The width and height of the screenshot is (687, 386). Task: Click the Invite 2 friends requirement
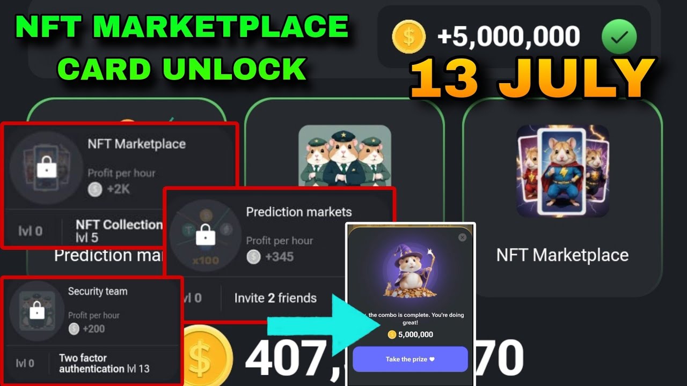(x=275, y=298)
